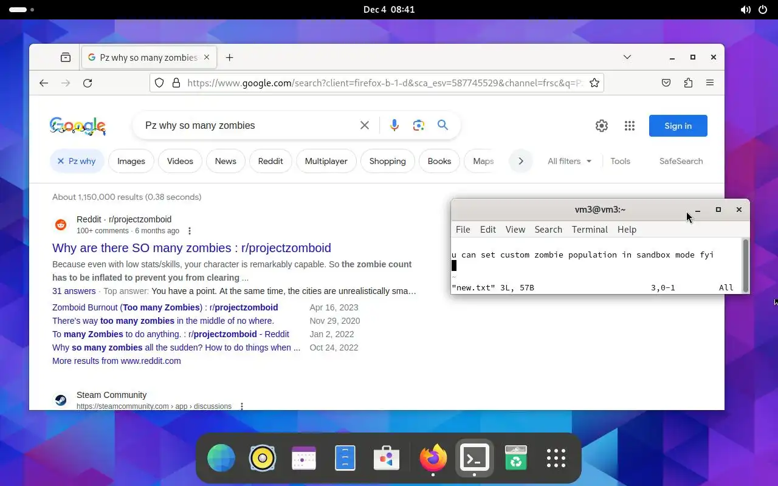Click the Google Lens camera icon

click(x=418, y=125)
